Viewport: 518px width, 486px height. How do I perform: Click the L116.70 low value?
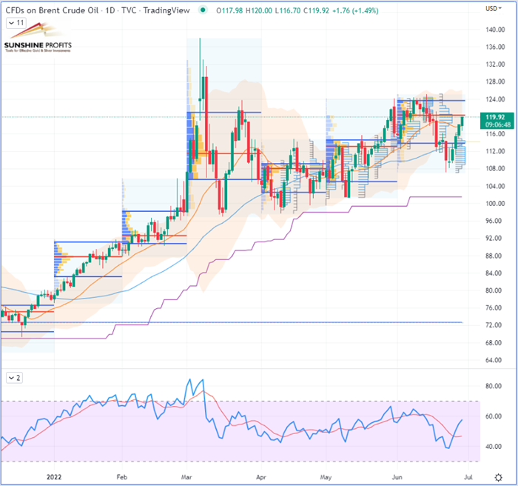[288, 10]
